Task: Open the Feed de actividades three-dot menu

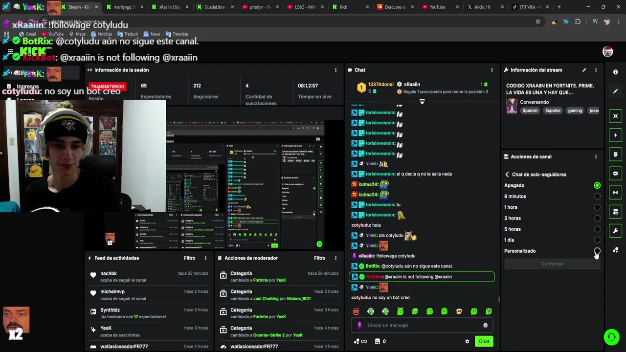Action: (x=205, y=258)
